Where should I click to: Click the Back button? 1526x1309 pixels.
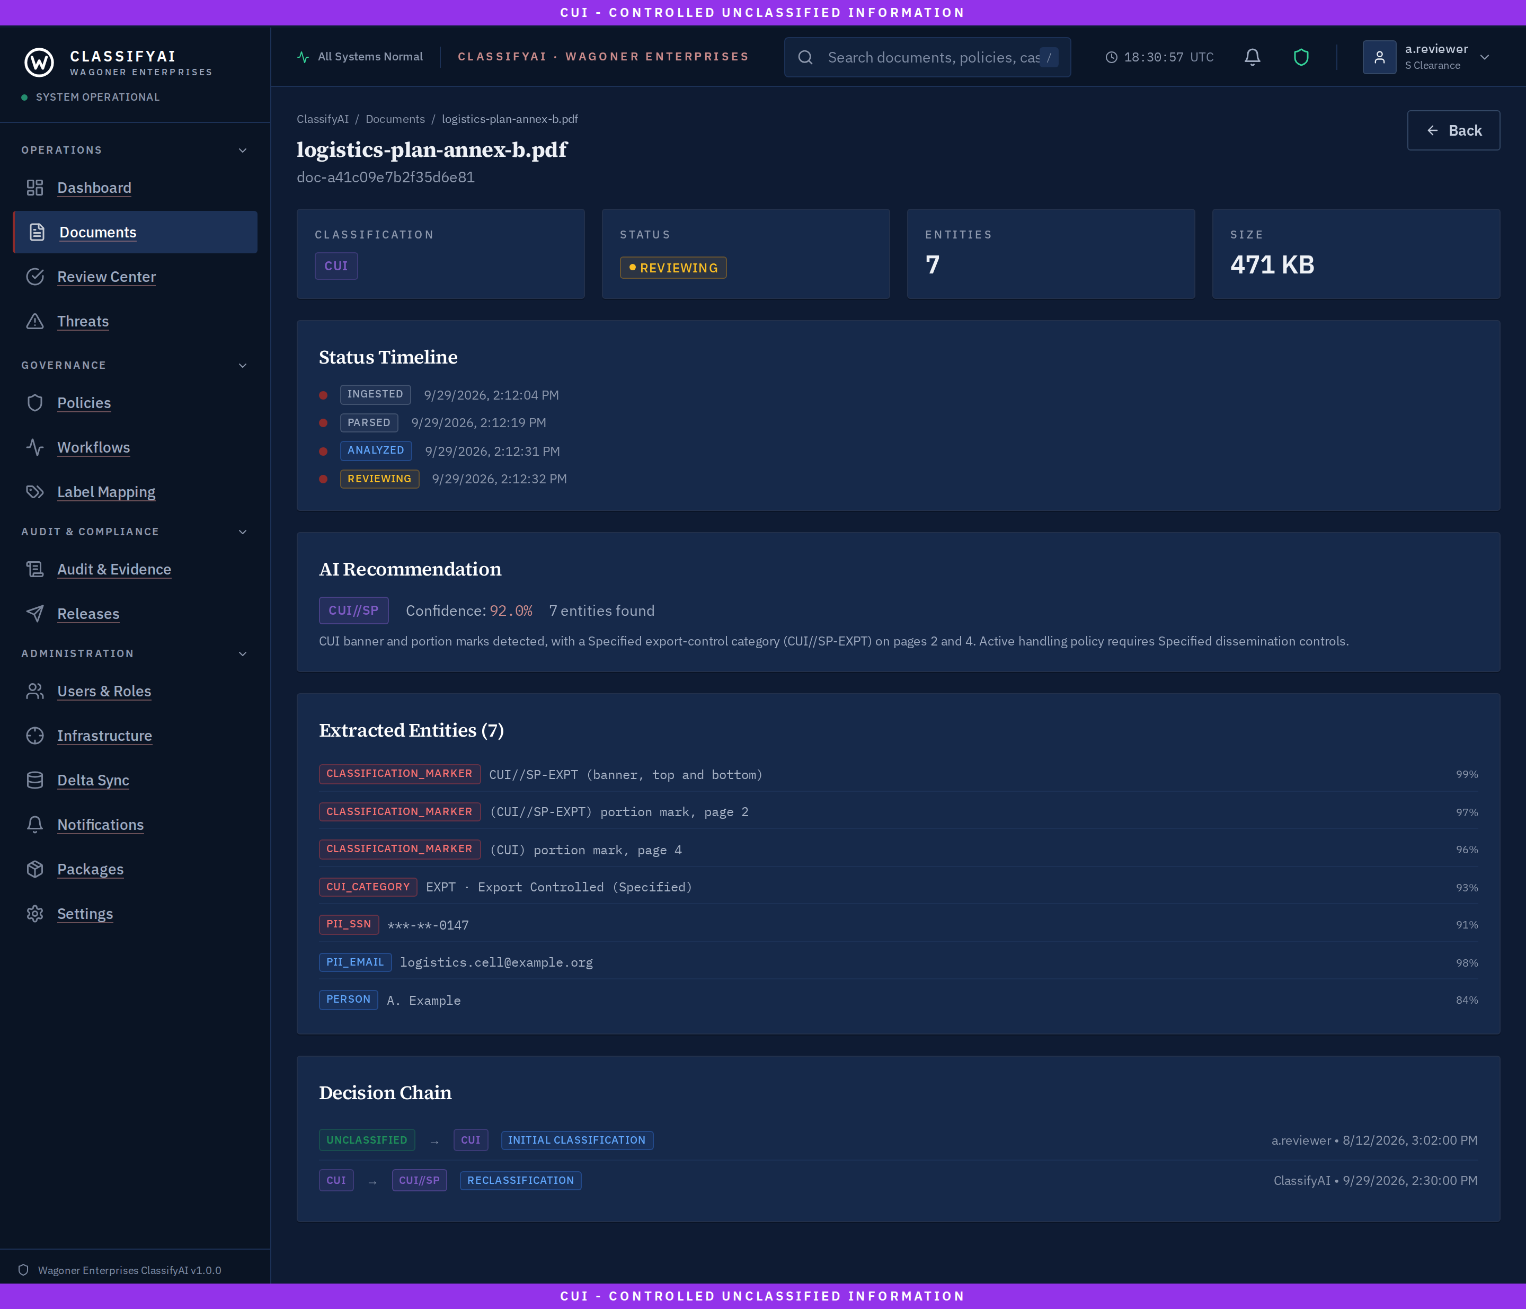1453,130
